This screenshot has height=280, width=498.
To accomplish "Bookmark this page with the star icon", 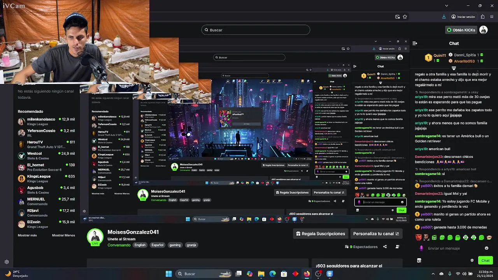I will pos(405,17).
